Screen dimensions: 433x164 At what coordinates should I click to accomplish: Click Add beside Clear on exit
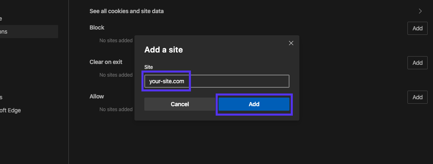417,63
